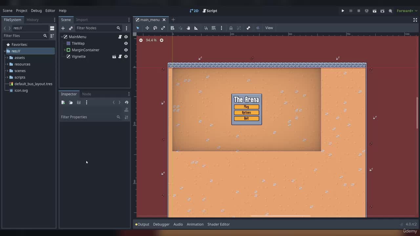This screenshot has width=420, height=236.
Task: Collapse the res:// root folder
Action: [5, 51]
